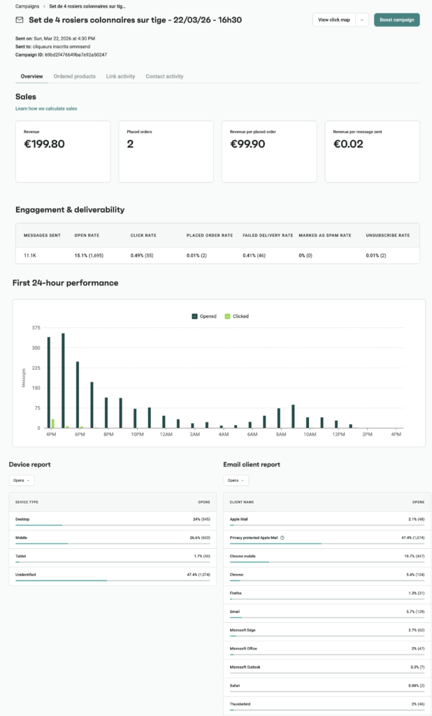Click the tallest Opened bar at 5PM
The height and width of the screenshot is (716, 432).
pyautogui.click(x=63, y=380)
